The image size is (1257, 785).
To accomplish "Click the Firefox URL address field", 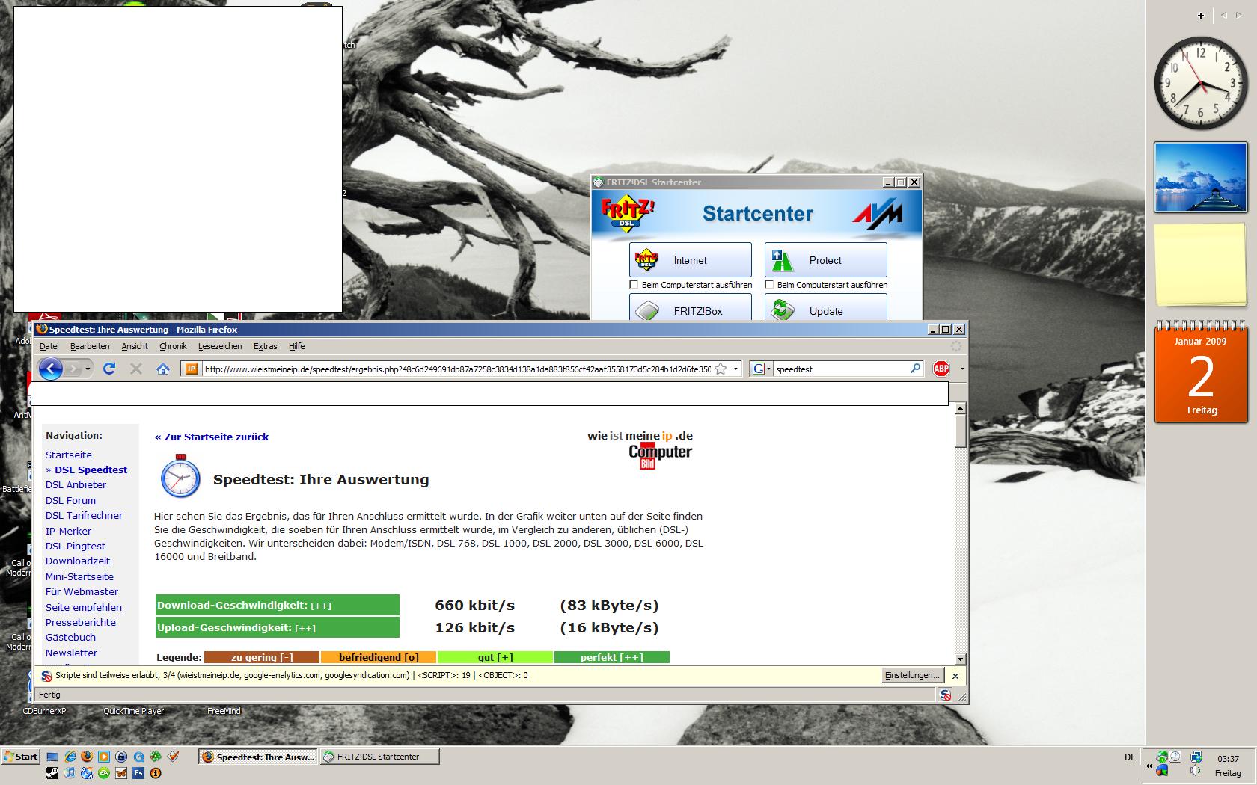I will click(x=456, y=369).
